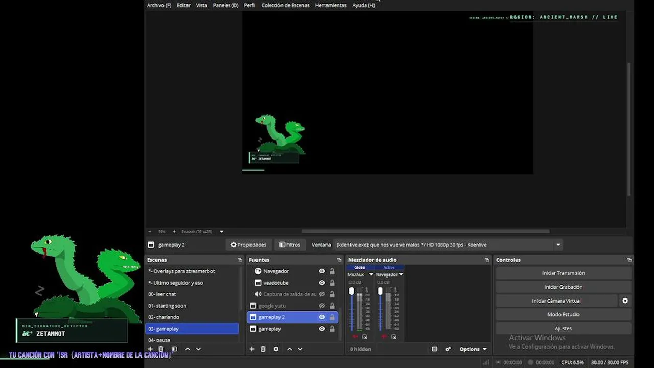Toggle Mic/Aux monitoring headphone icon

[365, 336]
